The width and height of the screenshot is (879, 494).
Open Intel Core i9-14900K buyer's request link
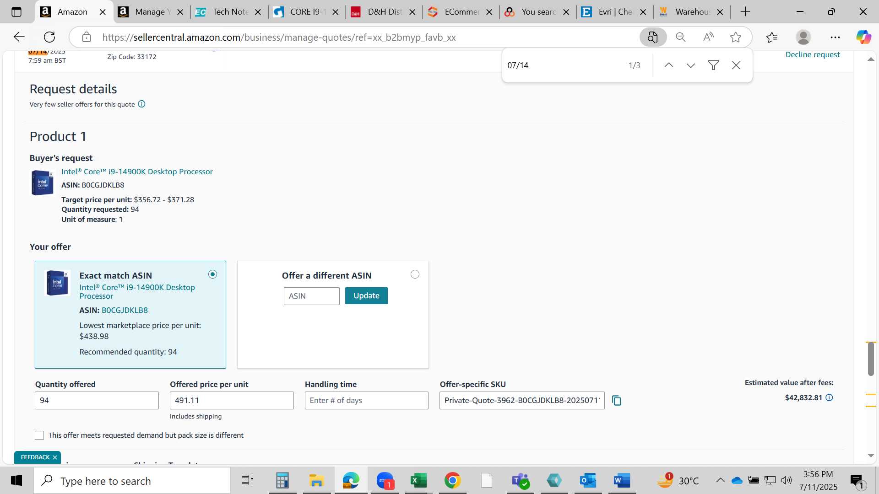137,172
